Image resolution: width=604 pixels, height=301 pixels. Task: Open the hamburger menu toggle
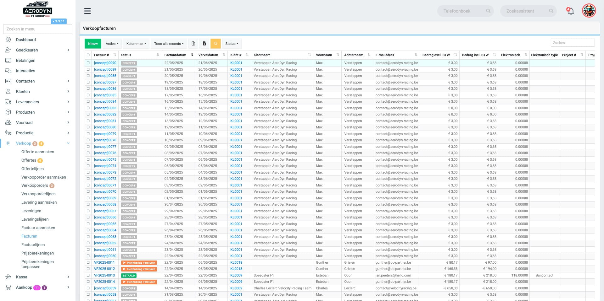point(87,11)
